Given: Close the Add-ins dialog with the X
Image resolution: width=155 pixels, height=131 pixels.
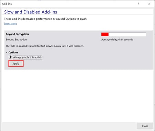Looking at the screenshot, I should 149,4.
